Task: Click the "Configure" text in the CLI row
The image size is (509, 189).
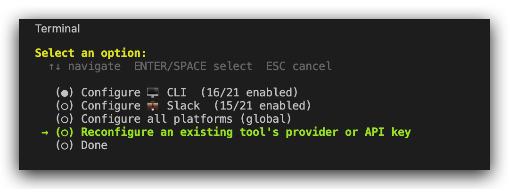Action: click(x=111, y=93)
